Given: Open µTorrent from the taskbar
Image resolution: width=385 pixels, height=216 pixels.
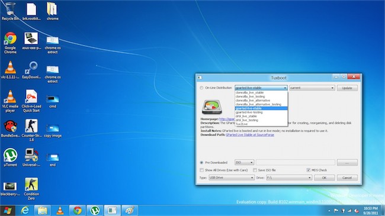Looking at the screenshot, I should point(95,210).
